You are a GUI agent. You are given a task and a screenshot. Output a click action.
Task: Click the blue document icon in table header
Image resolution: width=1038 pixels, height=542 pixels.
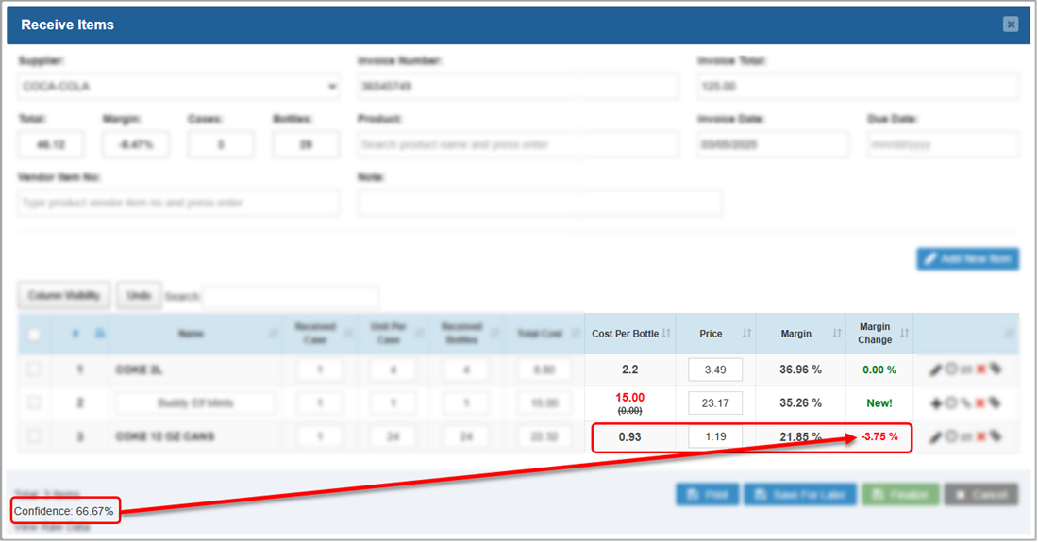pyautogui.click(x=100, y=333)
